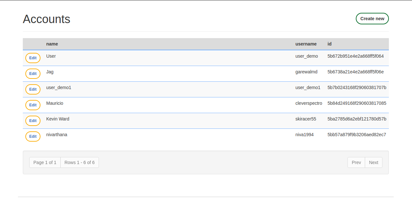Select the name column header

pyautogui.click(x=52, y=44)
